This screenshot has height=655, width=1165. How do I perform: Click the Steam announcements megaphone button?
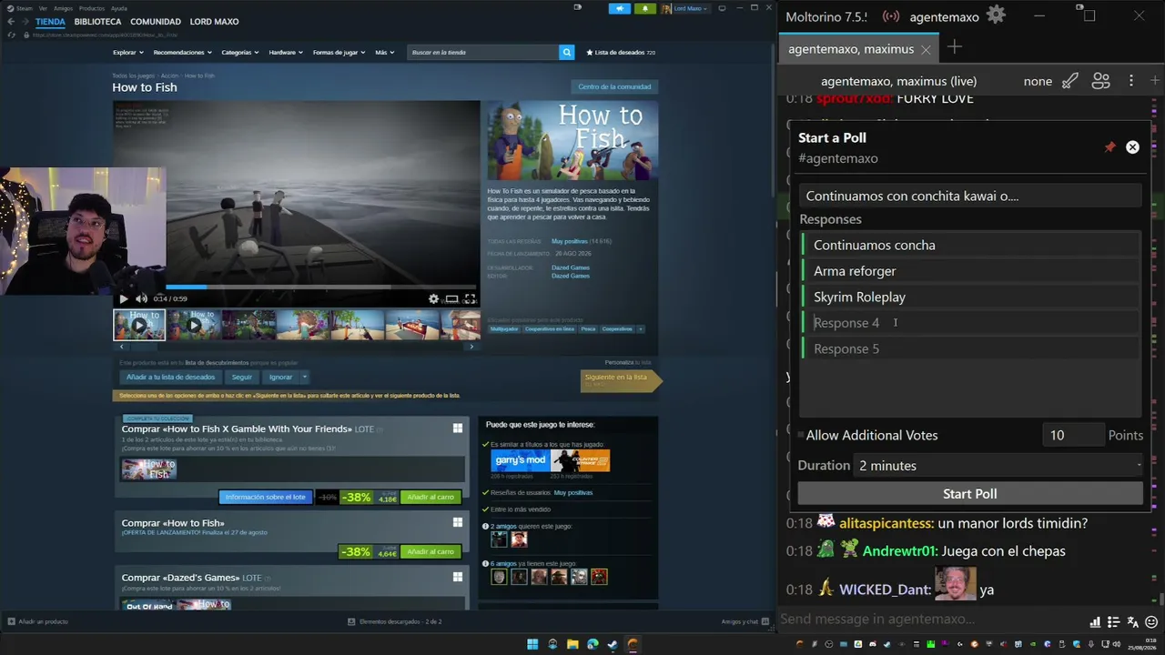point(620,8)
